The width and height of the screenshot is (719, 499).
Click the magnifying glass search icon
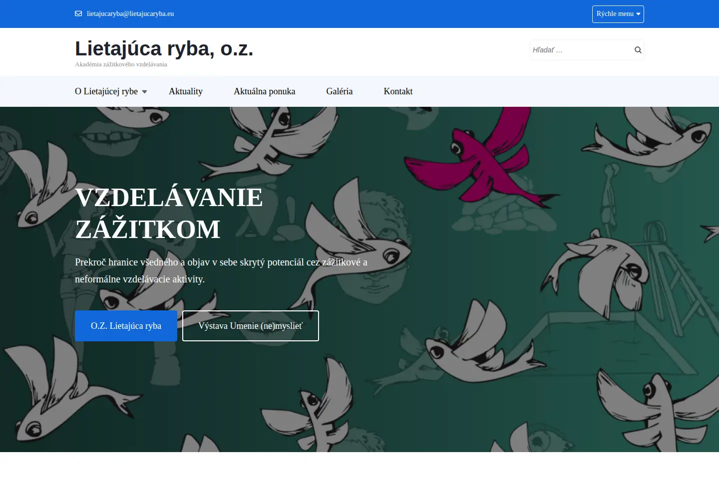point(638,50)
